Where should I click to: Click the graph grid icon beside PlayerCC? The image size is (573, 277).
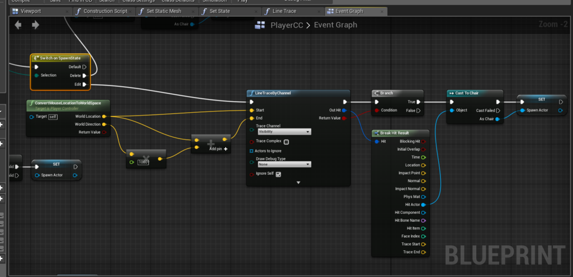(260, 25)
